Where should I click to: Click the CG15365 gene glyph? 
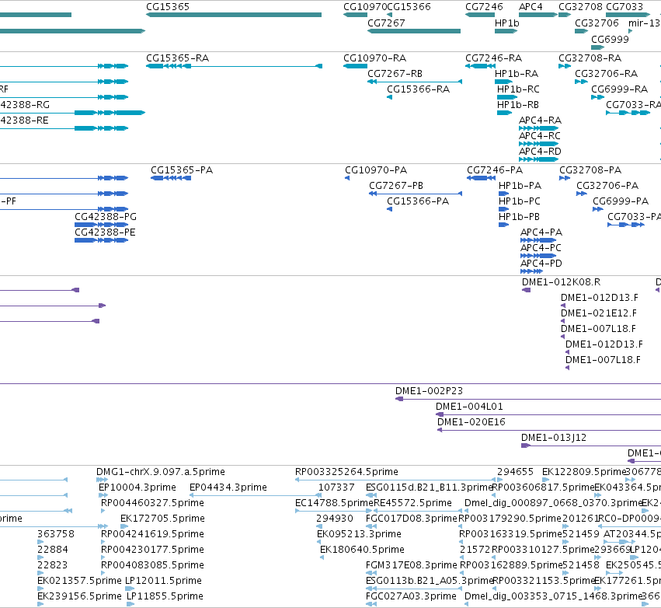tap(234, 15)
